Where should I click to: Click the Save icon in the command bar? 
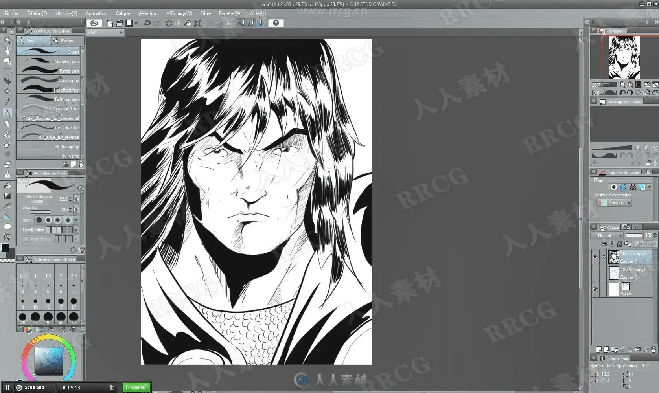pos(129,23)
